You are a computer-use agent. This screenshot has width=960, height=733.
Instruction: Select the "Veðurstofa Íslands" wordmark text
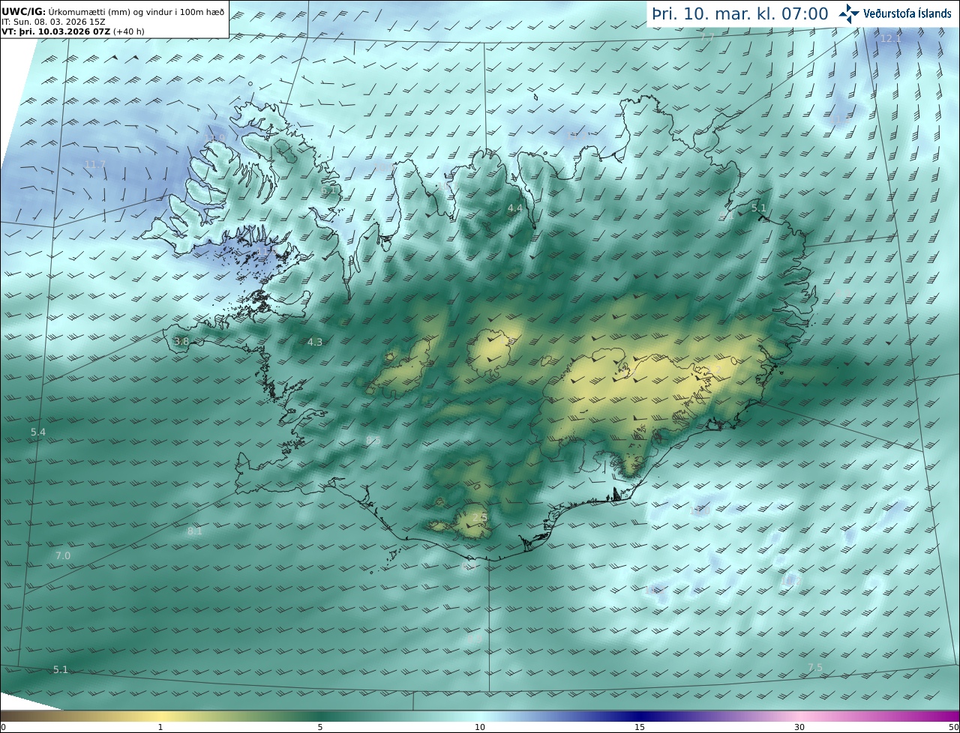coord(907,13)
